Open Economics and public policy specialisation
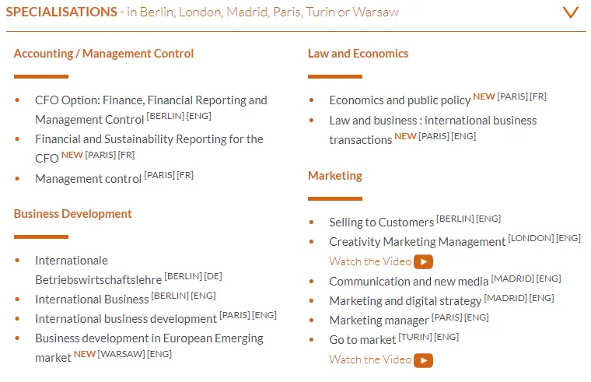The height and width of the screenshot is (382, 591). click(400, 100)
